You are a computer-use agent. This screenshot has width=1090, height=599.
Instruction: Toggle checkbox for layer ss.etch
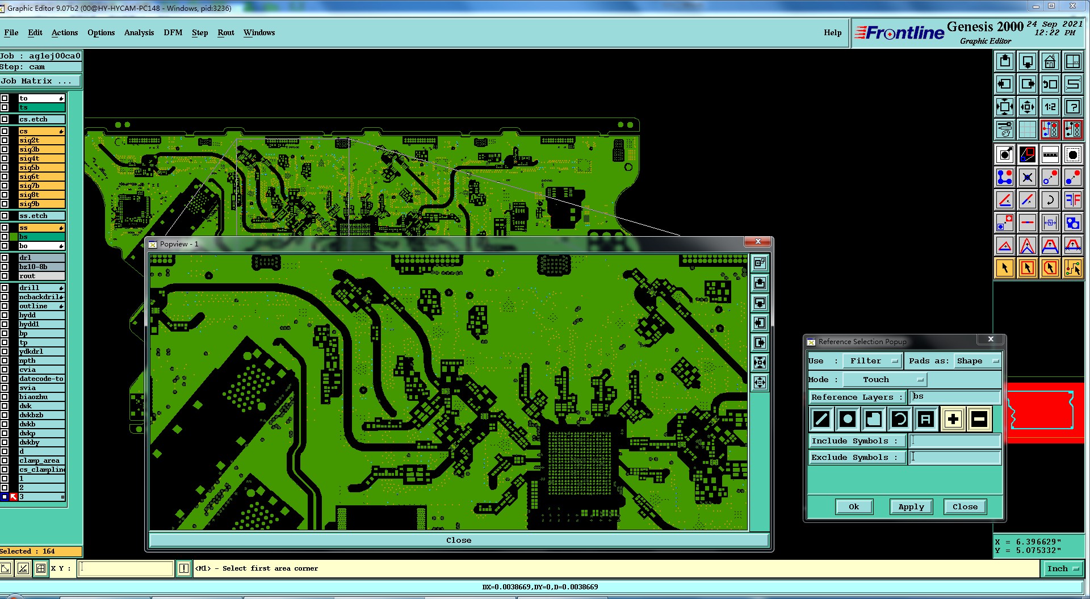[x=5, y=216]
